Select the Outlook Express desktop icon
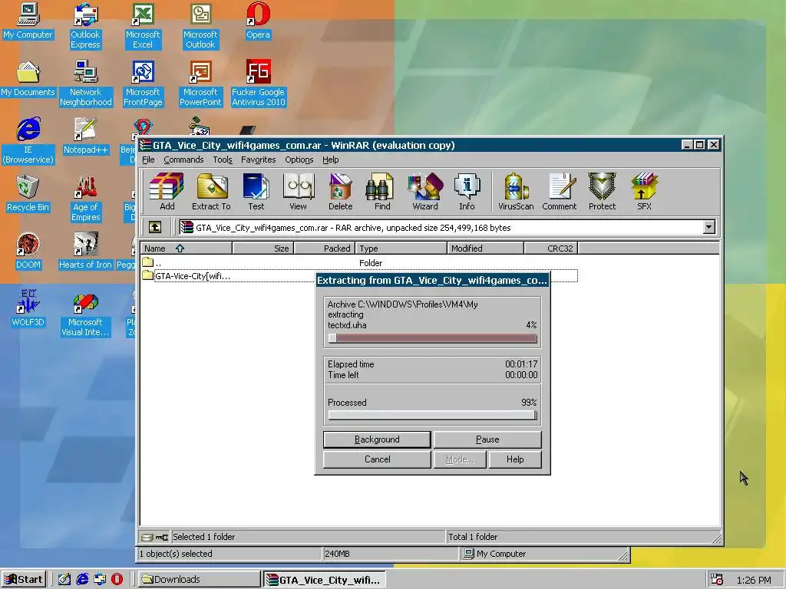This screenshot has height=589, width=786. click(x=85, y=26)
